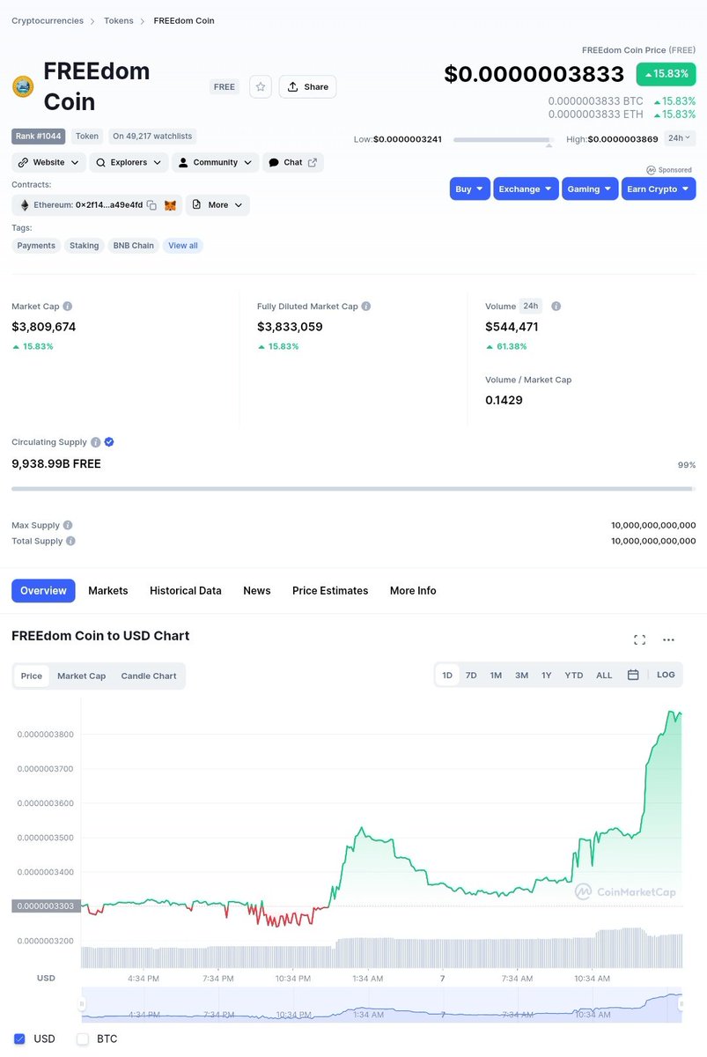This screenshot has height=1057, width=707.
Task: Click the FREEdom Coin logo
Action: tap(22, 86)
